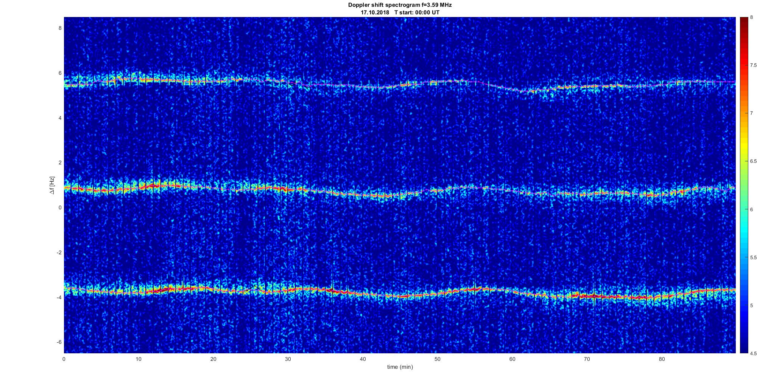Click colorbar tick label 7.5

pyautogui.click(x=753, y=65)
